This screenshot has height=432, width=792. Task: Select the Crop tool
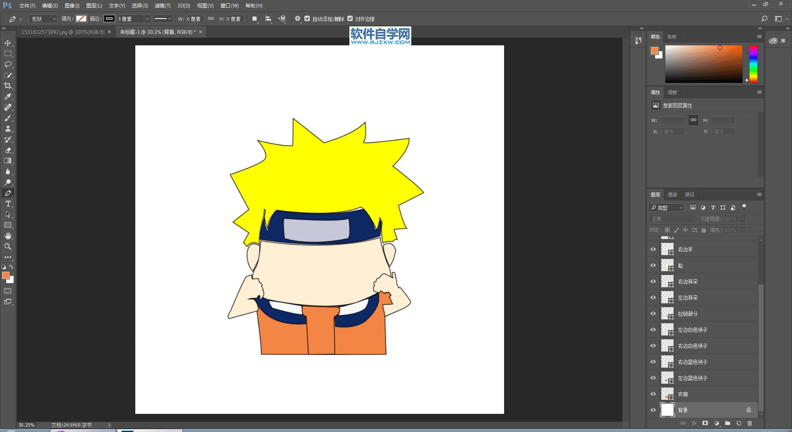tap(8, 86)
